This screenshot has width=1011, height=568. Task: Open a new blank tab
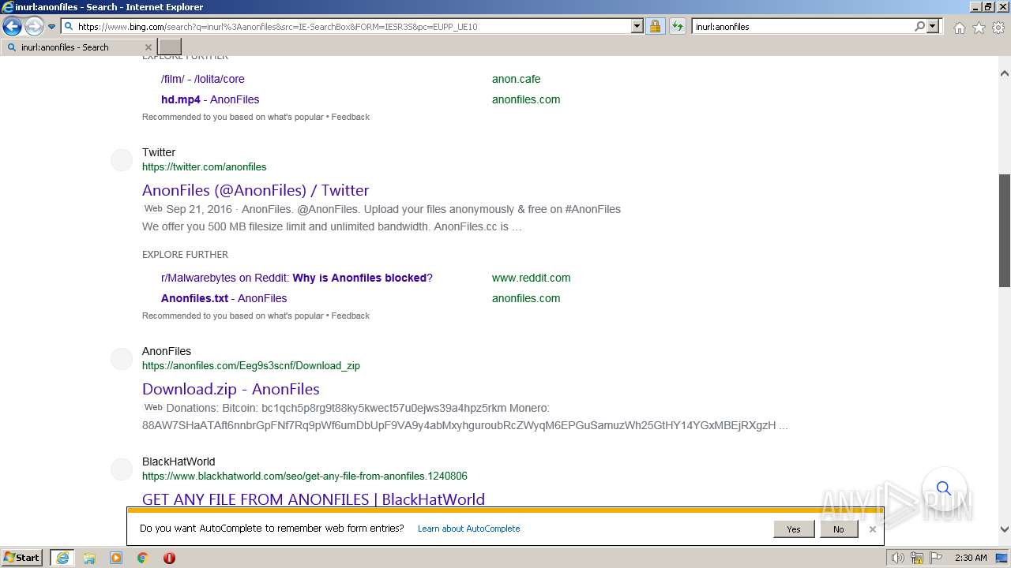(x=170, y=47)
